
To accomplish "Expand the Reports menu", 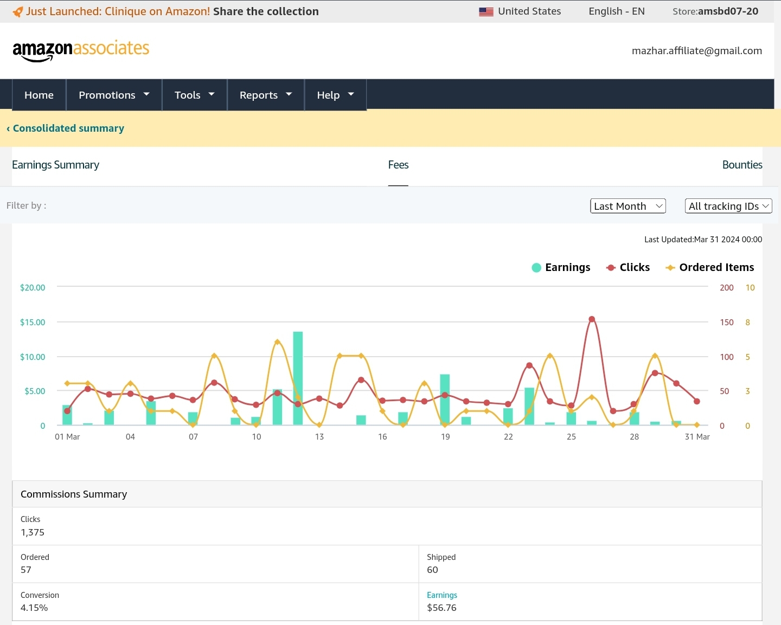I will click(x=266, y=95).
